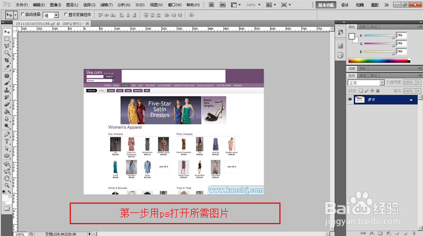423x236 pixels.
Task: Switch to the 色板 swatches tab
Action: coord(362,27)
